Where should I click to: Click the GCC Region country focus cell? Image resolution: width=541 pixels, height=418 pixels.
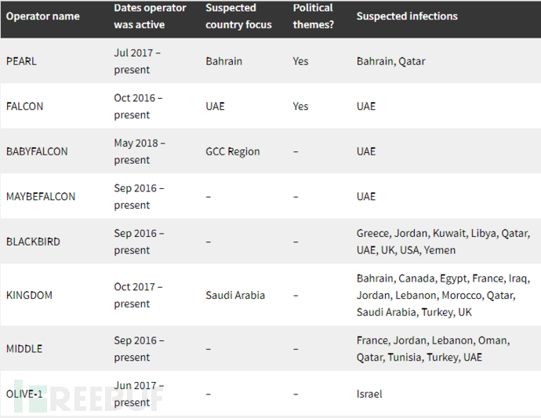233,151
